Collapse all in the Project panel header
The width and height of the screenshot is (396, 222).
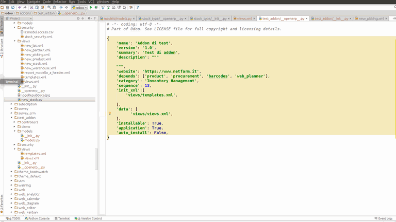point(82,18)
